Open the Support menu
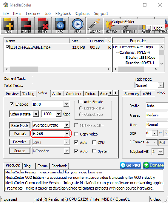Image resolution: width=168 pixels, height=203 pixels. pyautogui.click(x=101, y=13)
